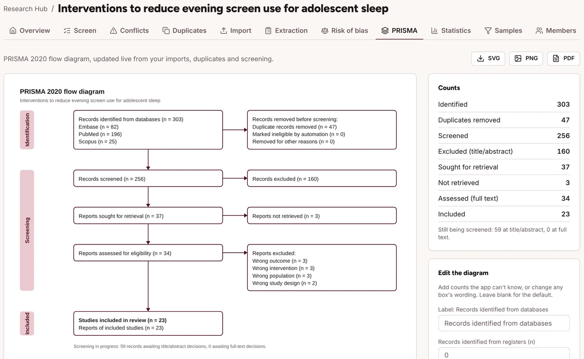
Task: Download the diagram as PNG
Action: click(526, 58)
